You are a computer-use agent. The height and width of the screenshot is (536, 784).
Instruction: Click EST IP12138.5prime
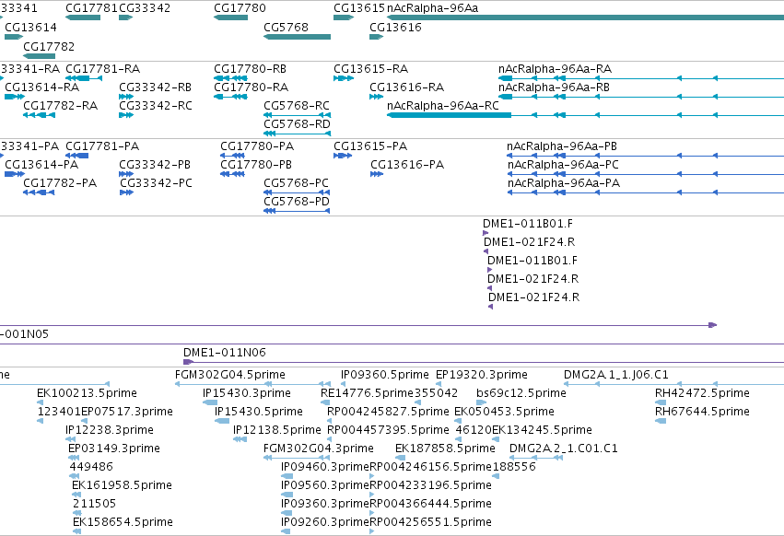(x=277, y=430)
